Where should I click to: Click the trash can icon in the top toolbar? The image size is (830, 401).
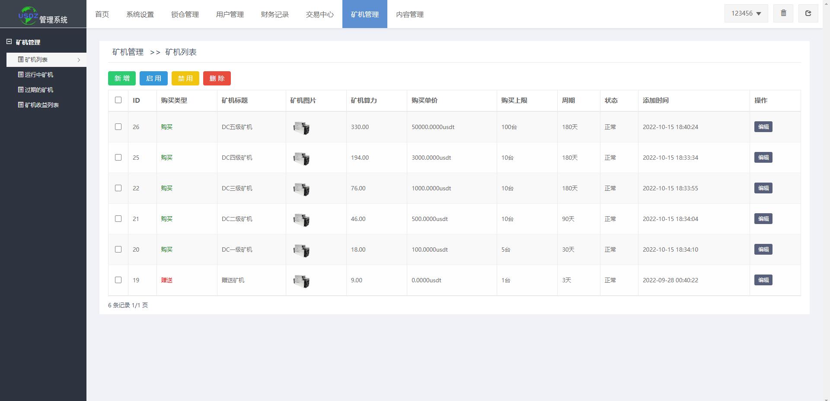[783, 13]
